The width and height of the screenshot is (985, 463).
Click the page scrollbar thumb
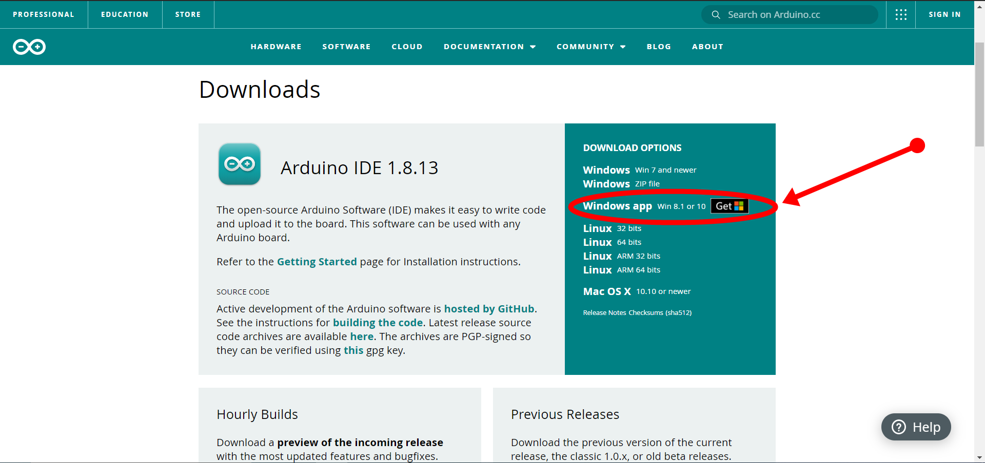[x=979, y=95]
